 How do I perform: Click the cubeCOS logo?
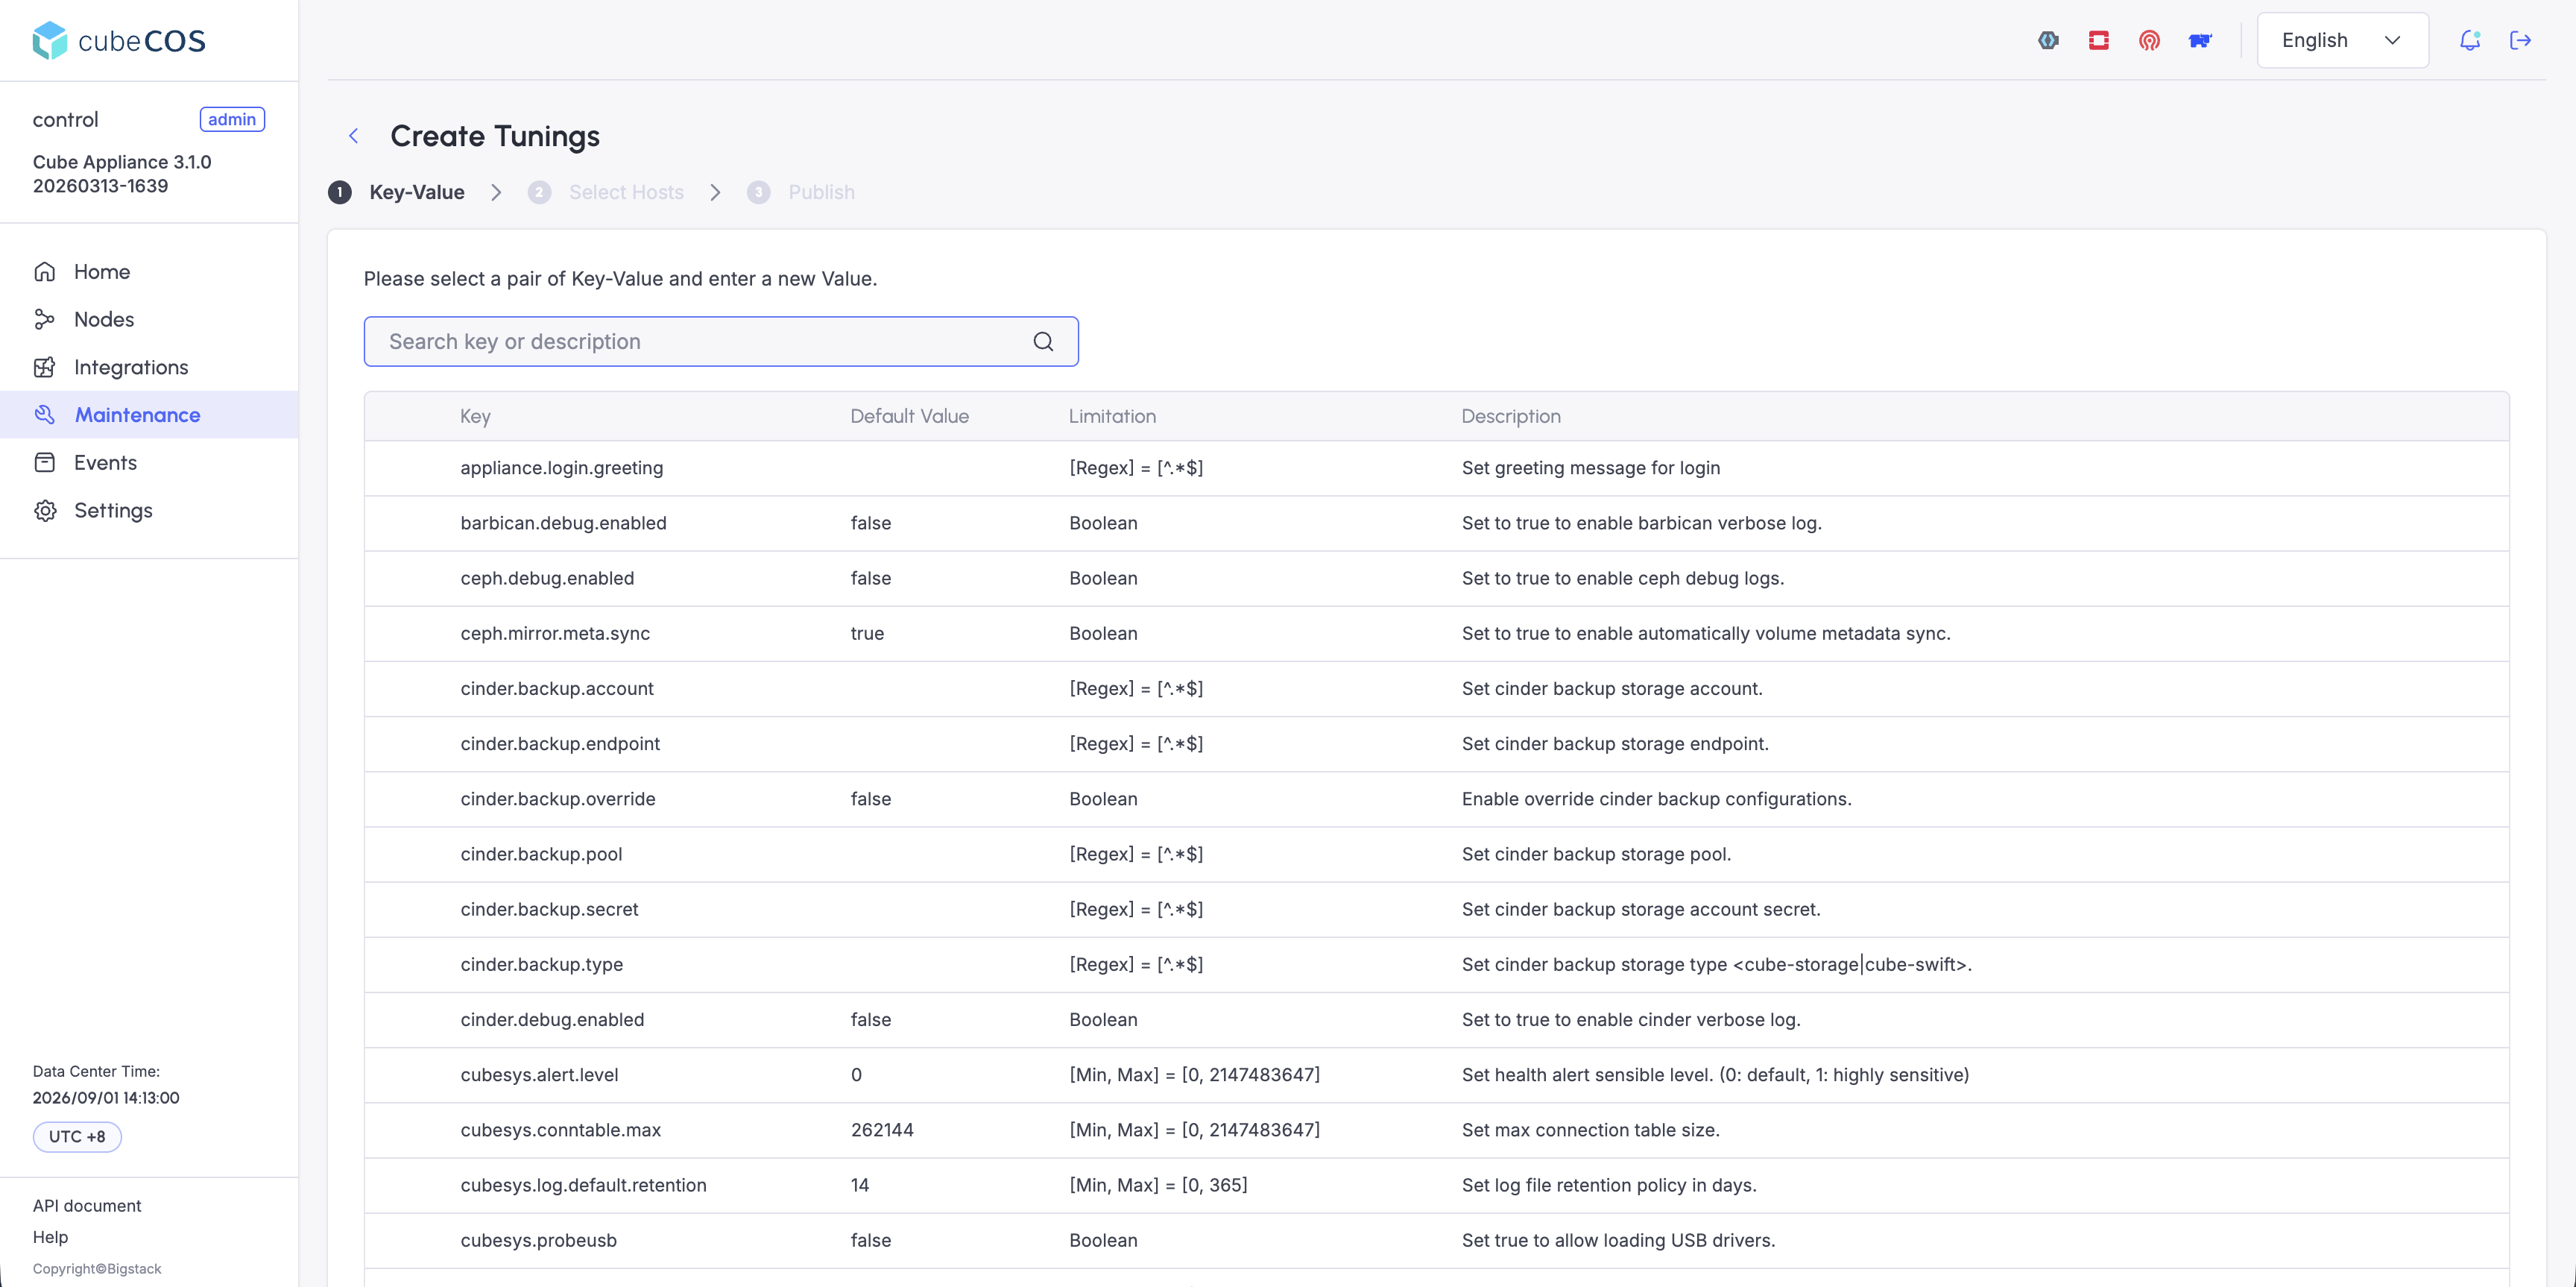(119, 41)
